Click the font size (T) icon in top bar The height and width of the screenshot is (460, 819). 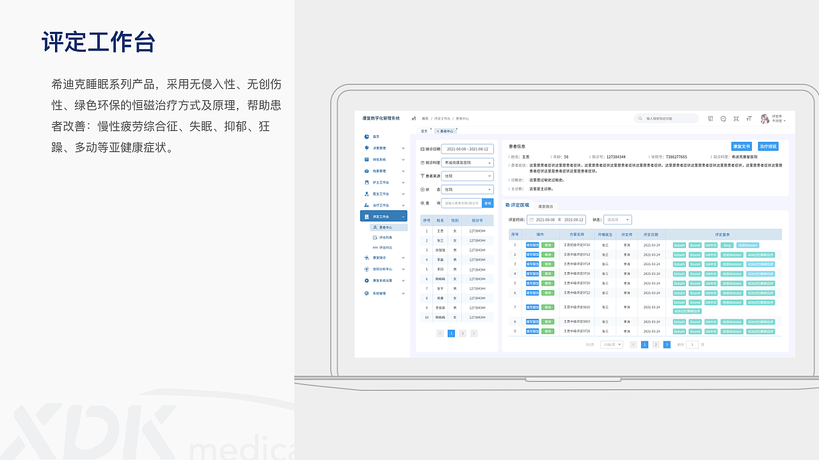point(749,119)
